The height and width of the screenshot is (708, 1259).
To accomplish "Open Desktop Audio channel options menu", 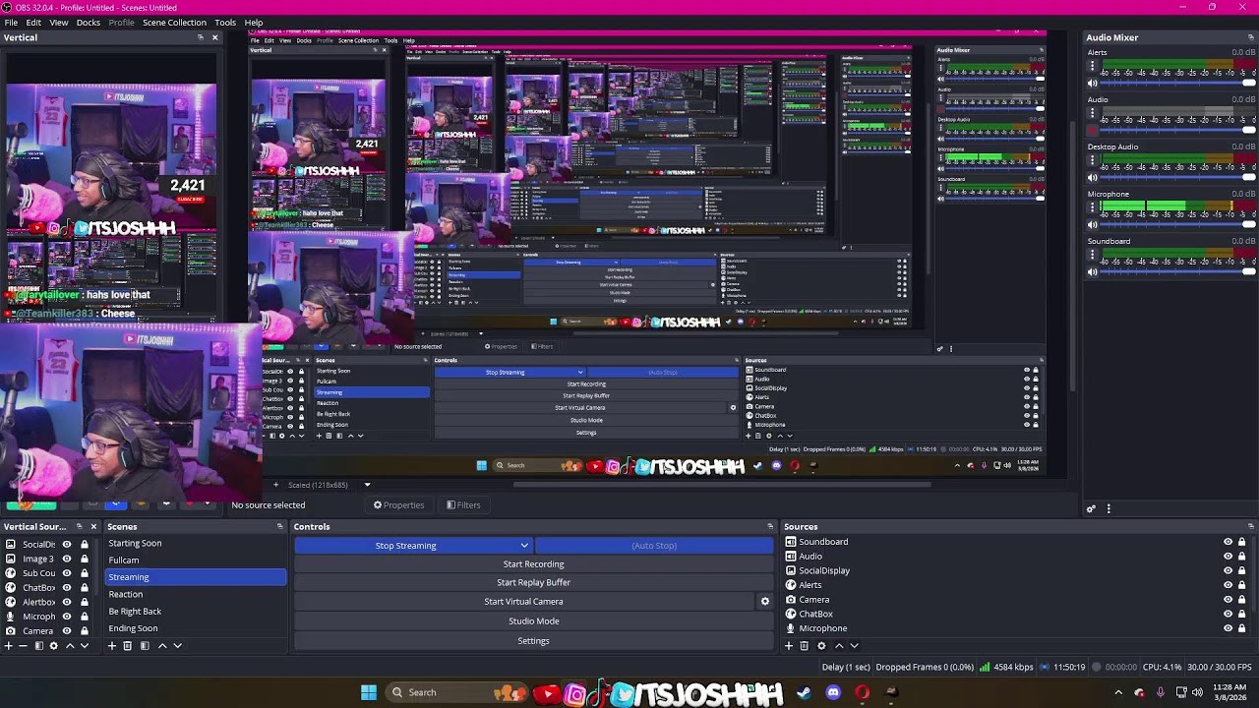I will [1092, 160].
